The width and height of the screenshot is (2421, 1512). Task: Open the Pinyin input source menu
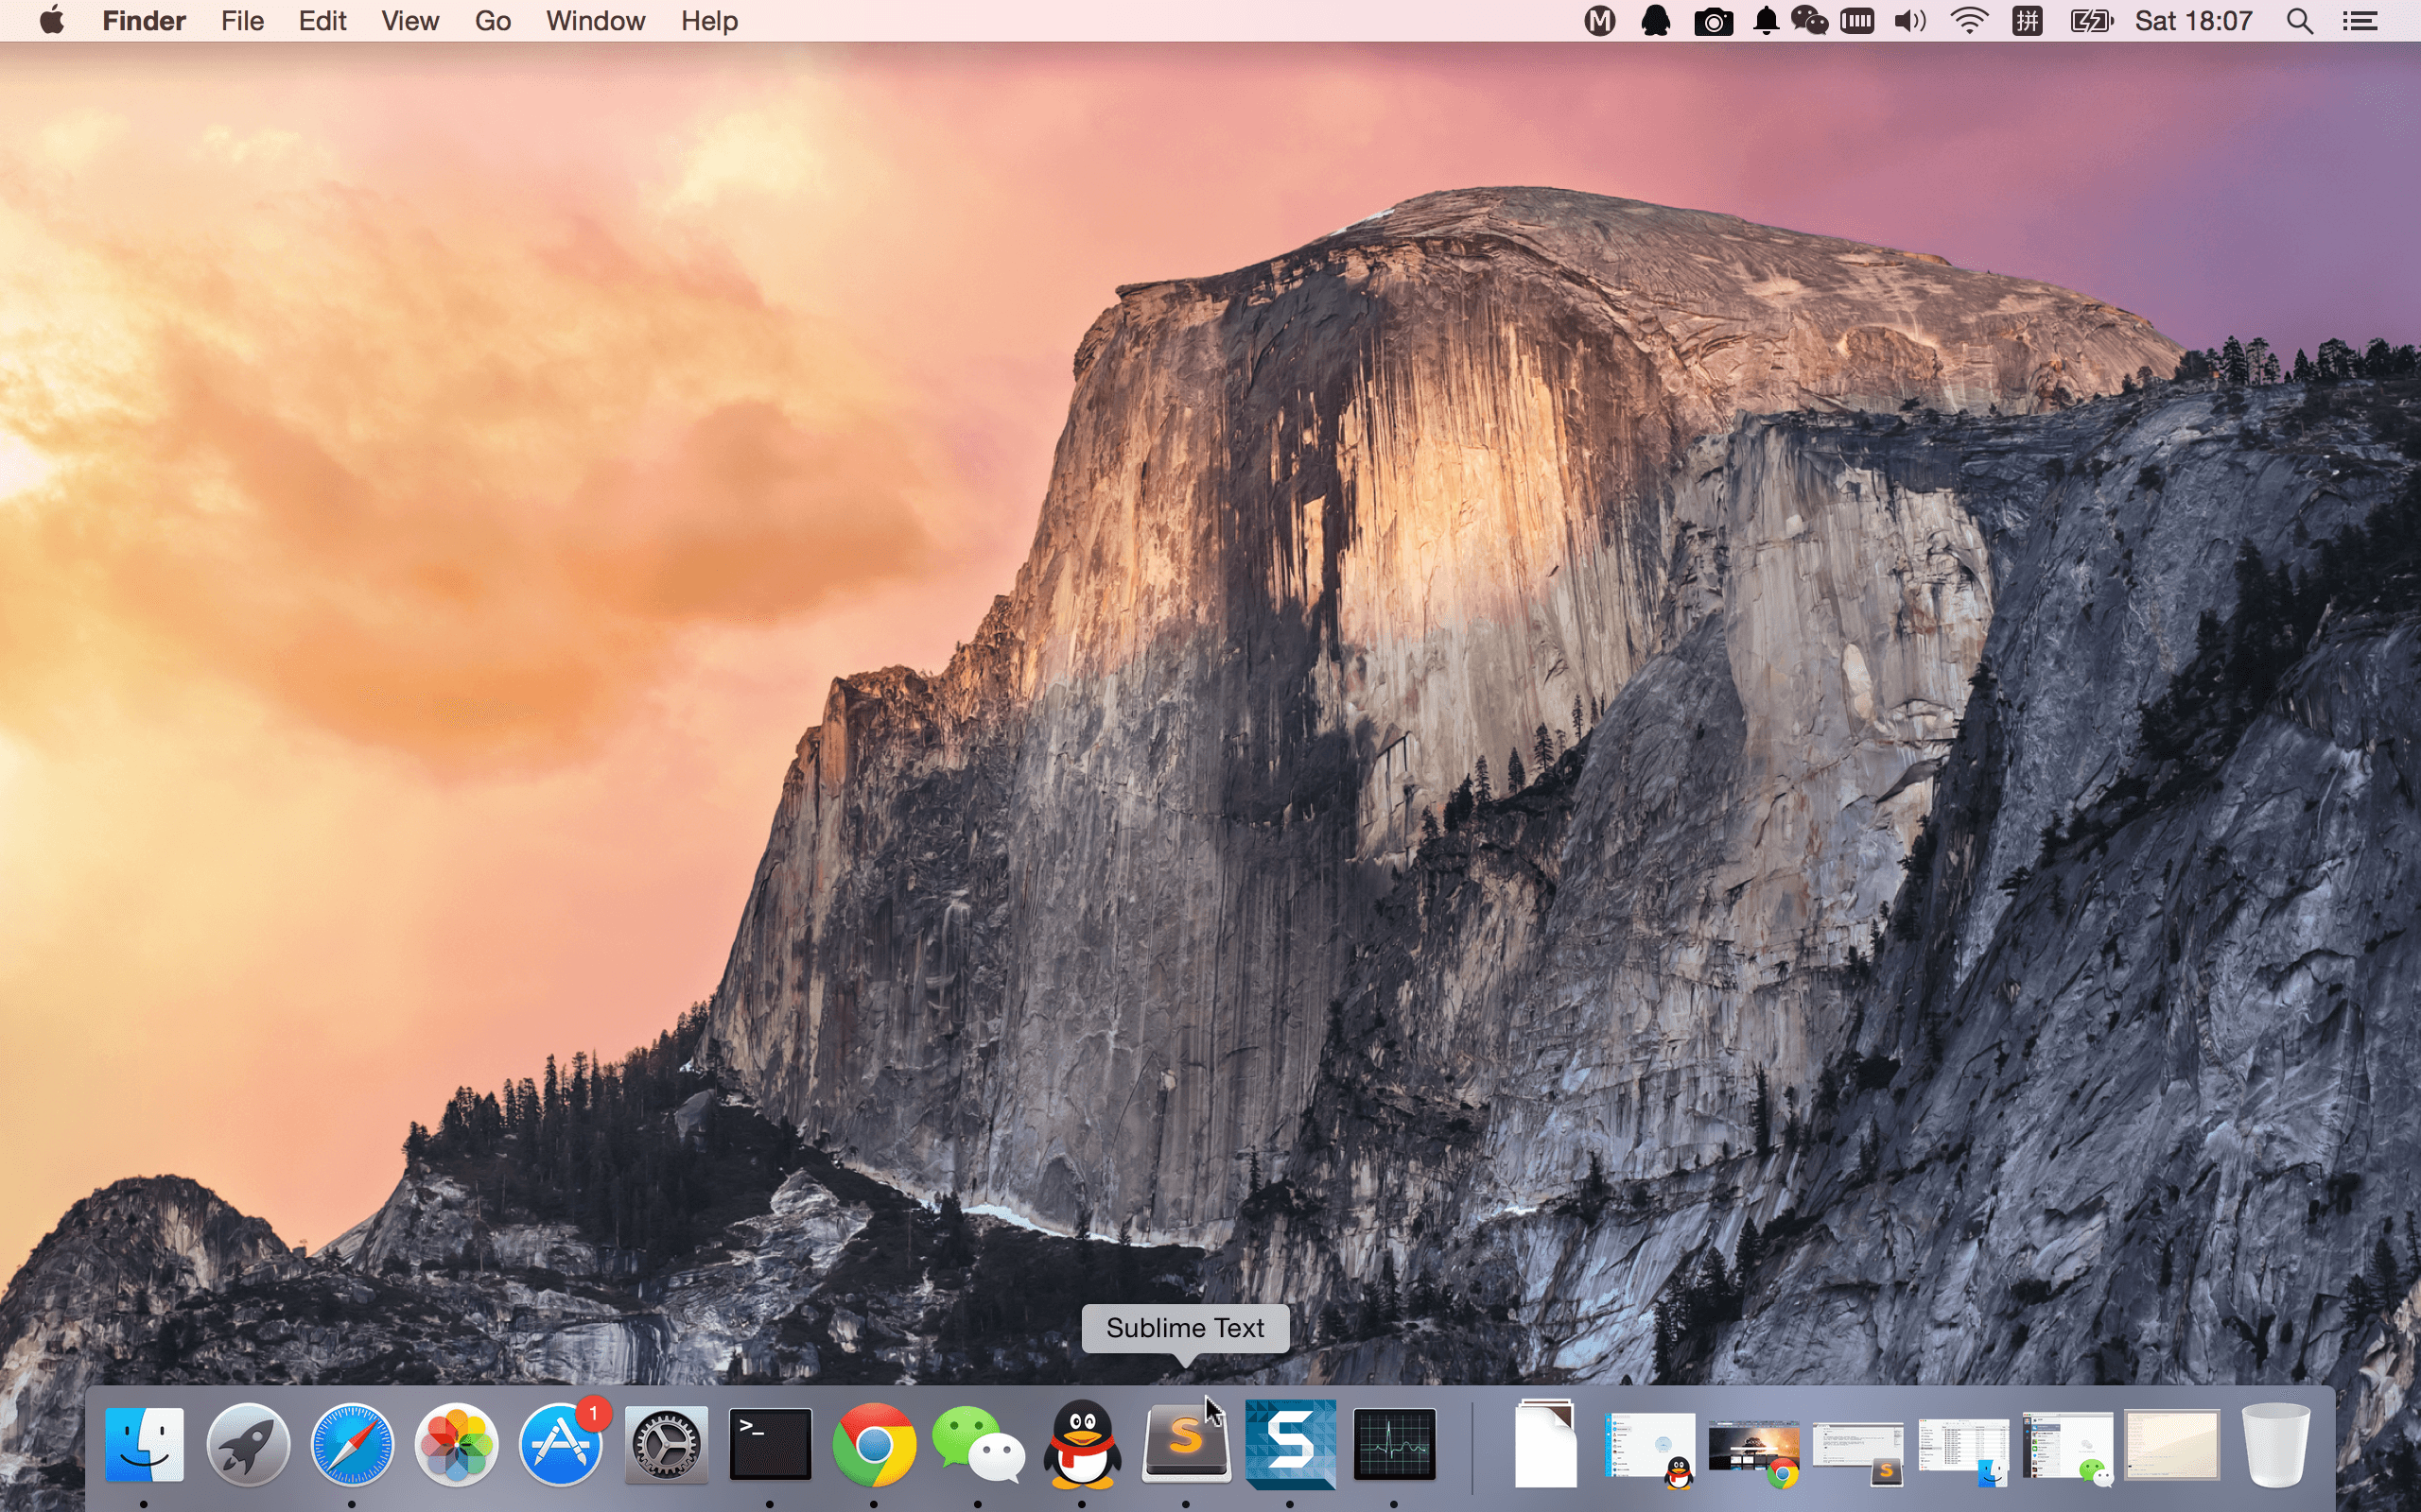coord(2027,21)
